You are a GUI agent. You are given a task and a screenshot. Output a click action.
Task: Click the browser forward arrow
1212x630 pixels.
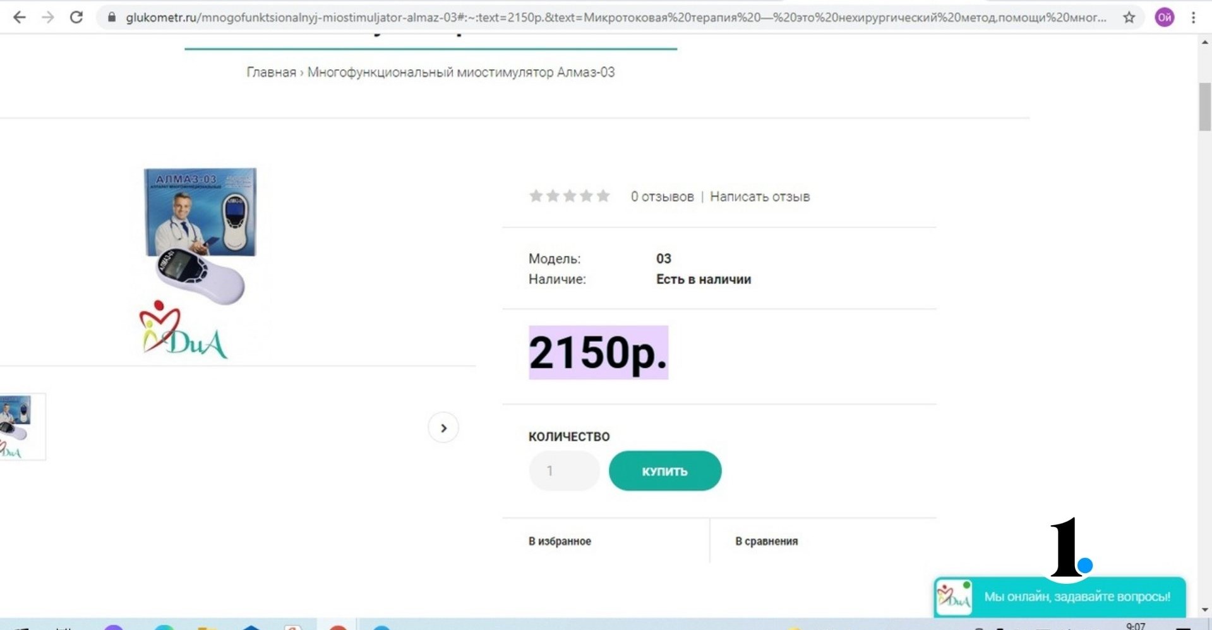[48, 17]
